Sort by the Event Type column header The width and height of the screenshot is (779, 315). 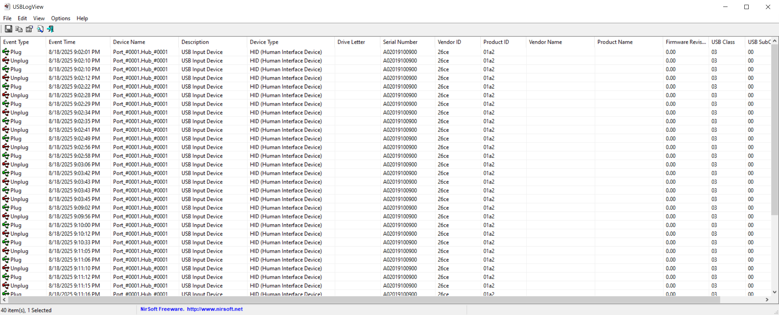tap(23, 42)
